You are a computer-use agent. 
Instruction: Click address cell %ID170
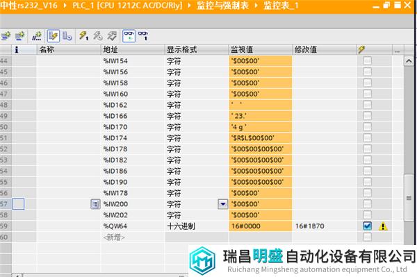tap(133, 127)
